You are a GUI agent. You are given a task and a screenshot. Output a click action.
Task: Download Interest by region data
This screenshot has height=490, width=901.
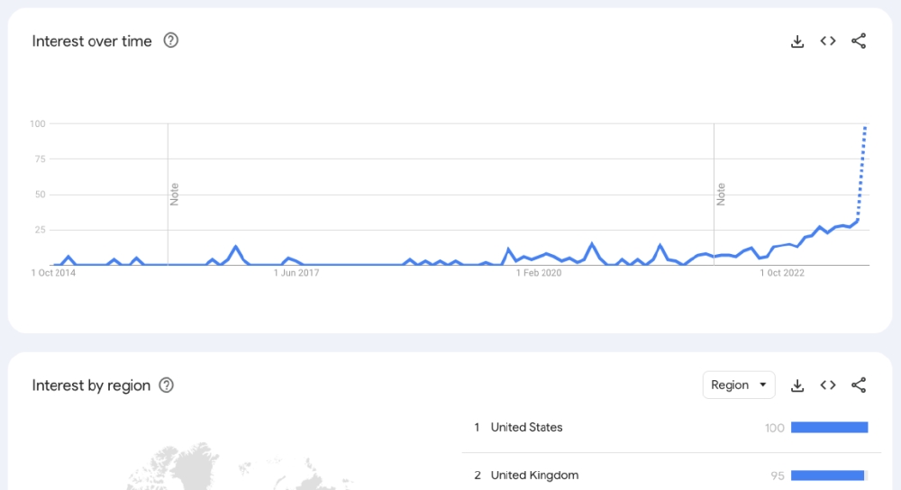797,386
